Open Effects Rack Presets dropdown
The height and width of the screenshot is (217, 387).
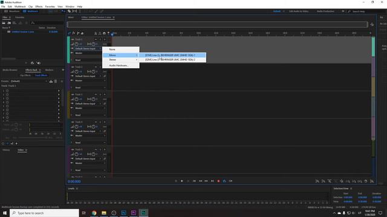tap(28, 81)
